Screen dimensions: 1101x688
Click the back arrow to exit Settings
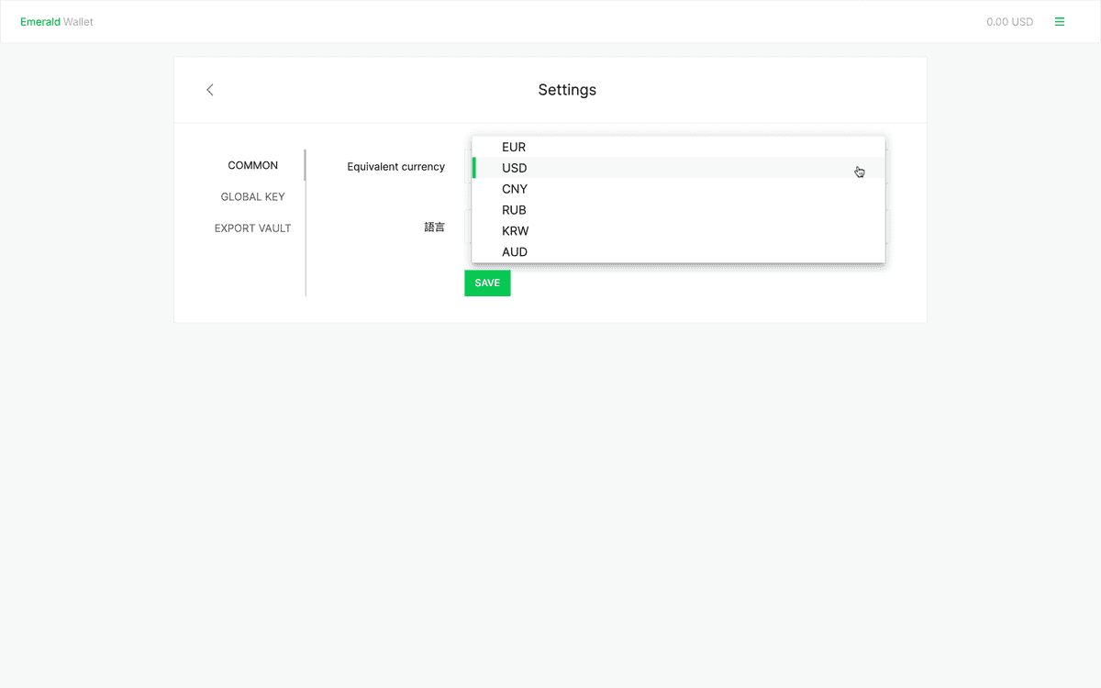click(x=209, y=90)
